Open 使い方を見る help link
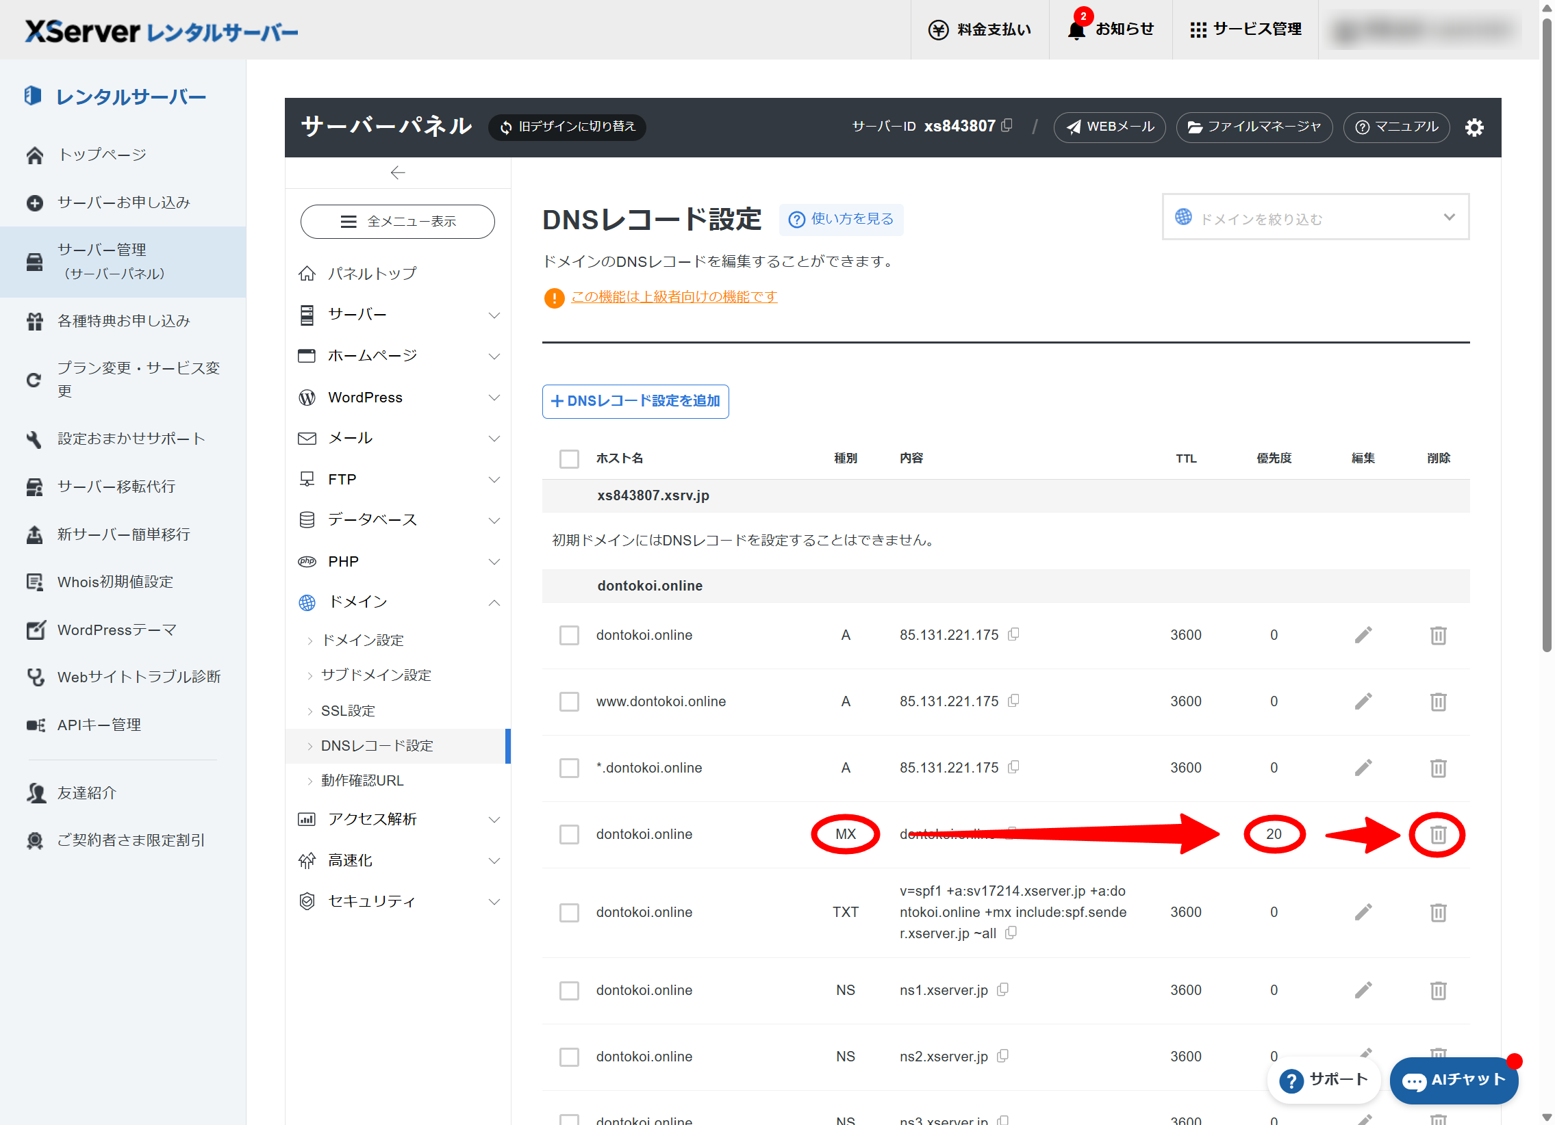Image resolution: width=1555 pixels, height=1125 pixels. (842, 219)
